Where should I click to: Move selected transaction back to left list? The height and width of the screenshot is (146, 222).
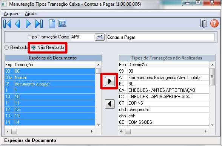pos(110,104)
